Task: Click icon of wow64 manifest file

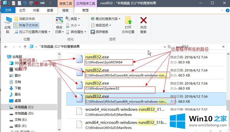Action: (x=79, y=111)
